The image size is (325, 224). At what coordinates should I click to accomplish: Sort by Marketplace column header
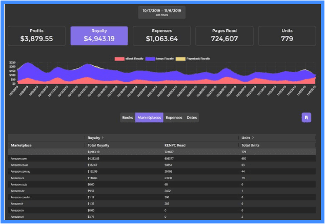[x=22, y=145]
